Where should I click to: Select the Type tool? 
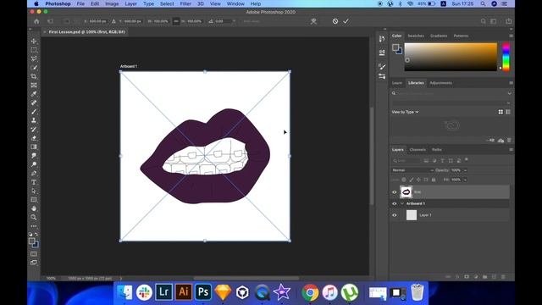(x=34, y=182)
